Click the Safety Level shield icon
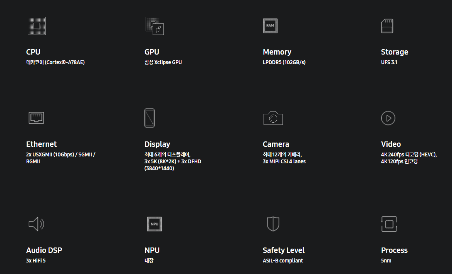The width and height of the screenshot is (452, 274). pyautogui.click(x=273, y=224)
